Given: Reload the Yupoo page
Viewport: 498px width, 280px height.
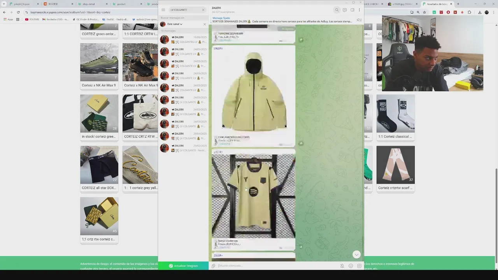Looking at the screenshot, I should pos(18,12).
